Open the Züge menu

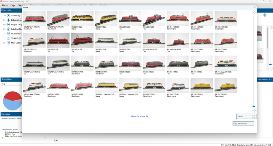(13, 5)
